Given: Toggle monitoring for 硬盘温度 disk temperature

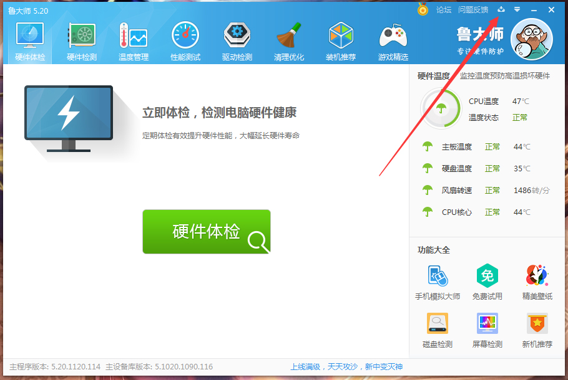Looking at the screenshot, I should pos(427,168).
